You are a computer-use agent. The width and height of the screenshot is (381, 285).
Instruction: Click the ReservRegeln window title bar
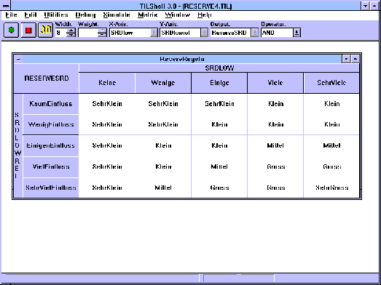(x=182, y=59)
